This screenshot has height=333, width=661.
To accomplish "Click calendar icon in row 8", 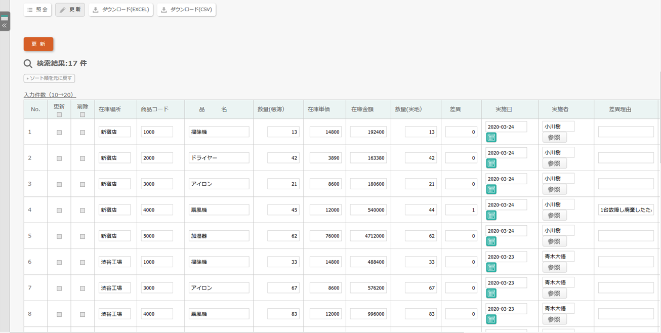I will click(491, 319).
